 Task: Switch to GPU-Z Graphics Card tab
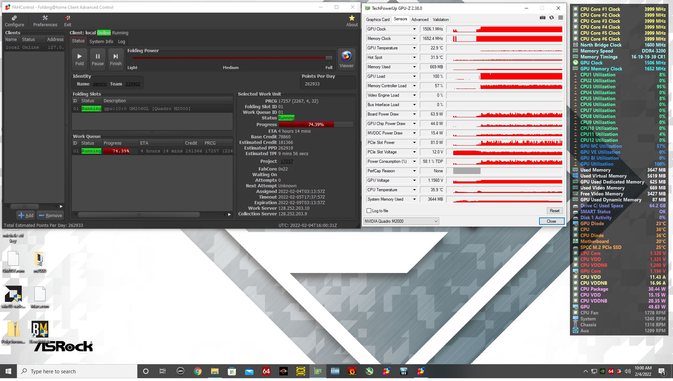coord(378,20)
